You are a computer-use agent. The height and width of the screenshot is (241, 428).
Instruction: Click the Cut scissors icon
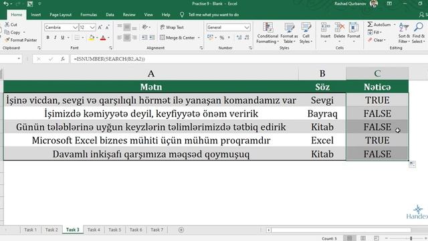tap(7, 25)
